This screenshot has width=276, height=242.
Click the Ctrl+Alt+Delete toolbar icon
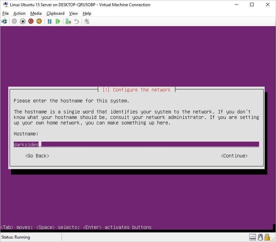click(4, 21)
